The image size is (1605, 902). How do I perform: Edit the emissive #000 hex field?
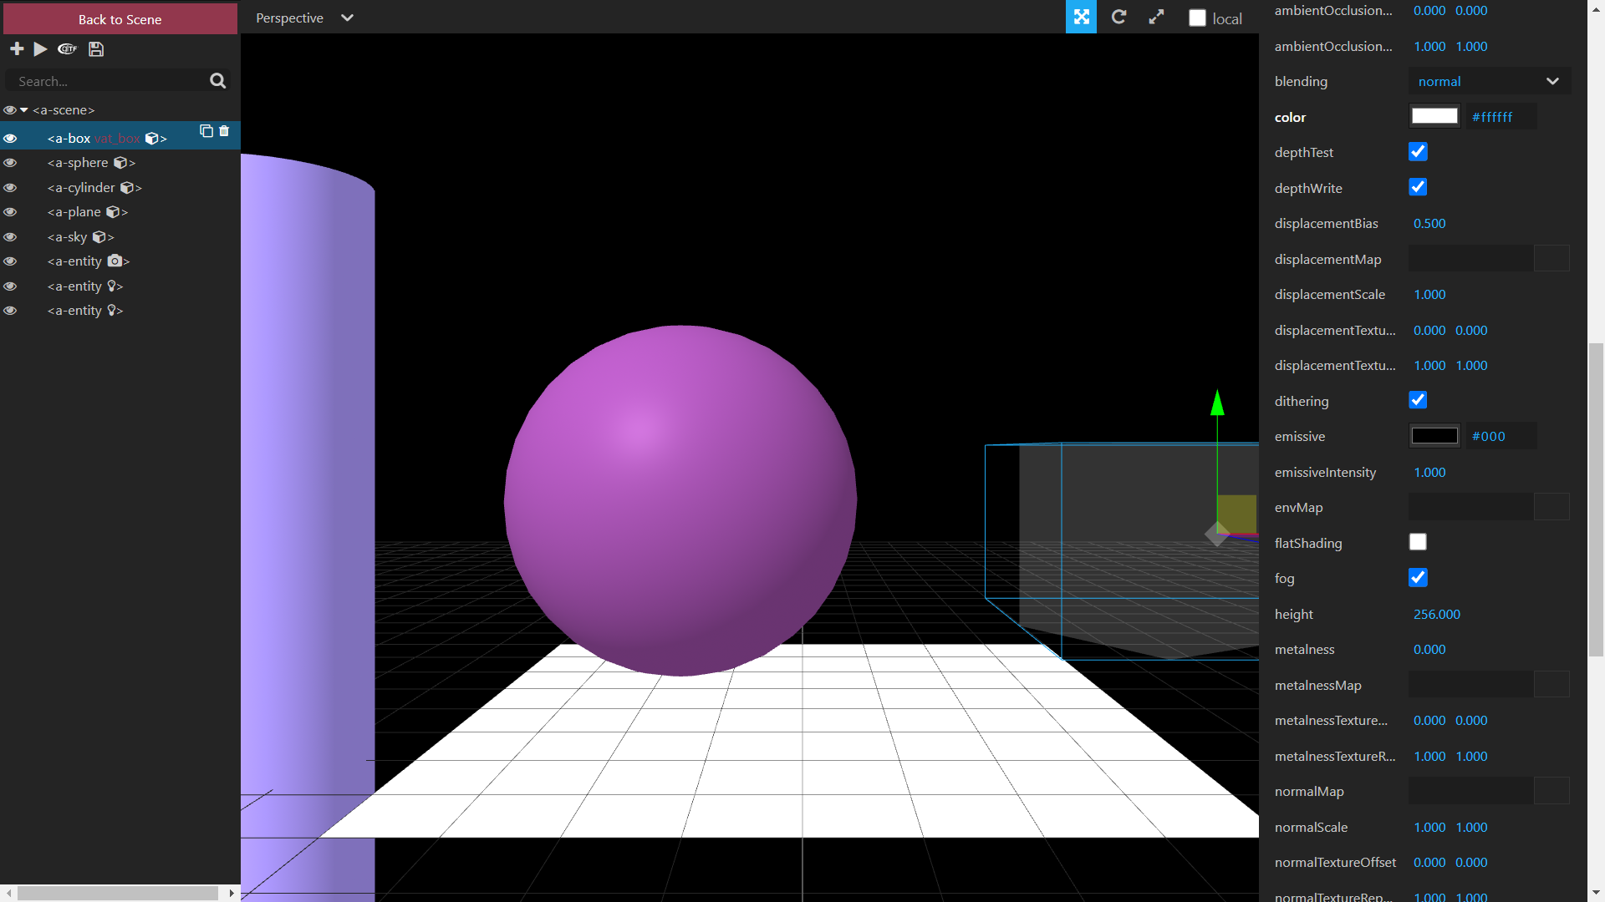(x=1501, y=436)
